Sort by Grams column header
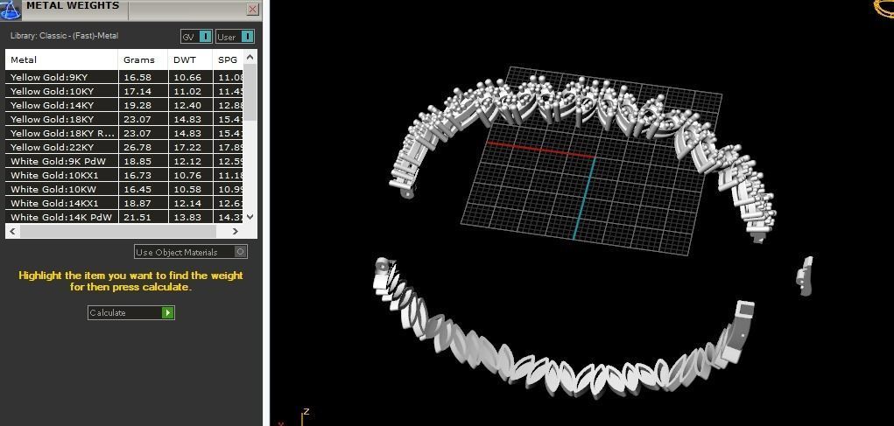The height and width of the screenshot is (426, 894). point(143,59)
